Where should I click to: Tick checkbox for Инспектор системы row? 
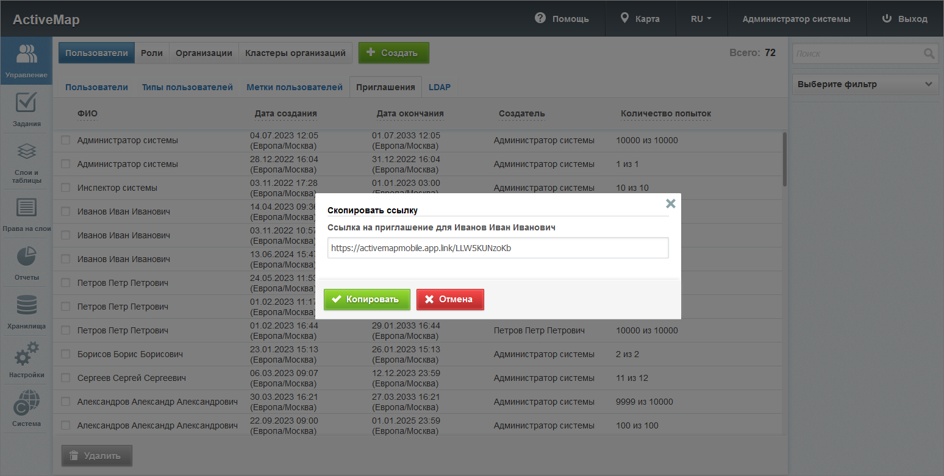pos(66,188)
